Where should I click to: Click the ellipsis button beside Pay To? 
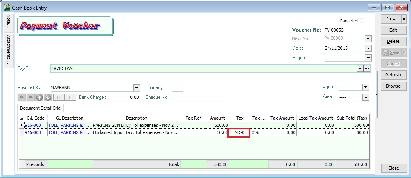[366, 68]
